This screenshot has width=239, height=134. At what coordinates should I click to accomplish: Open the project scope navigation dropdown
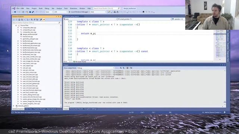click(90, 19)
